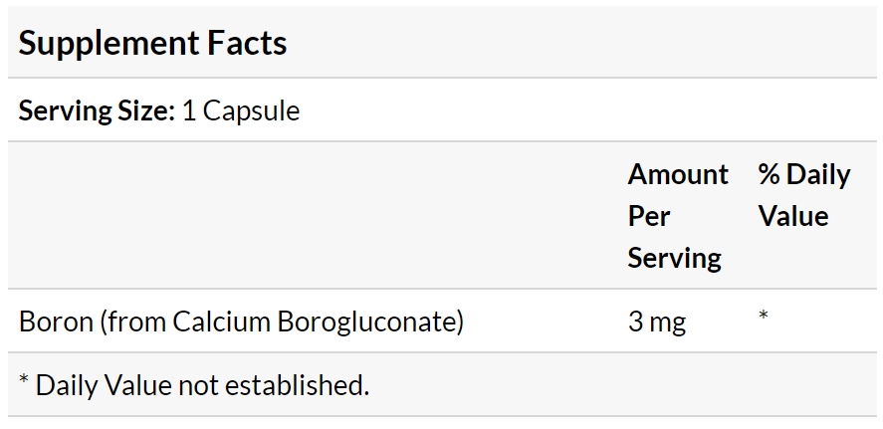The height and width of the screenshot is (429, 883).
Task: Click Serving in the Amount column header
Action: coord(675,259)
